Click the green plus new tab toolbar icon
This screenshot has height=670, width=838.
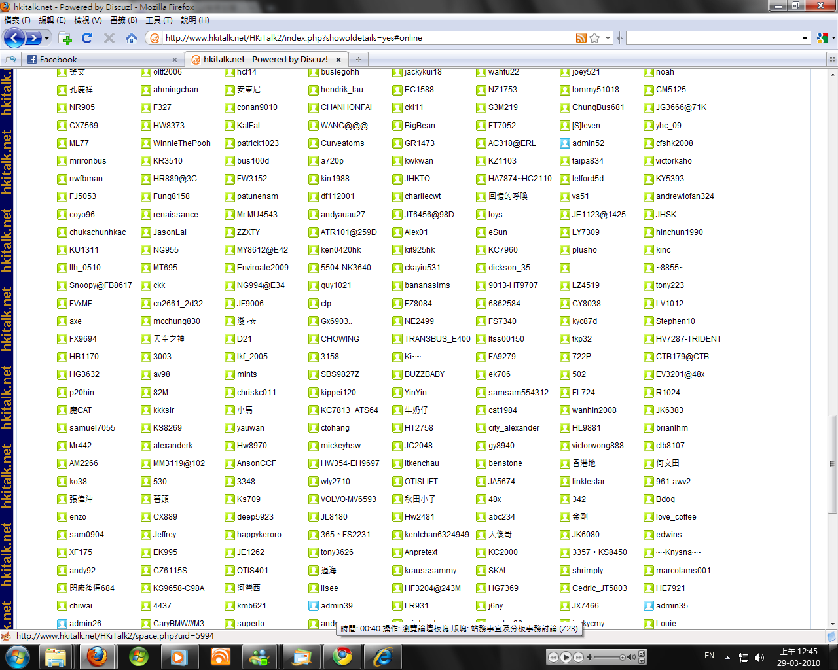pos(65,38)
